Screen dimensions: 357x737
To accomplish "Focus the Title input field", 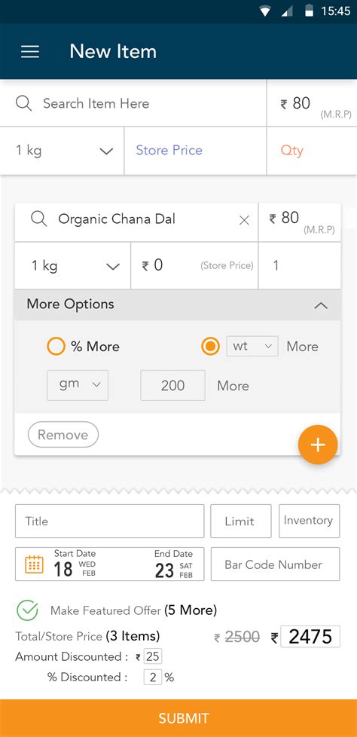I will (109, 521).
